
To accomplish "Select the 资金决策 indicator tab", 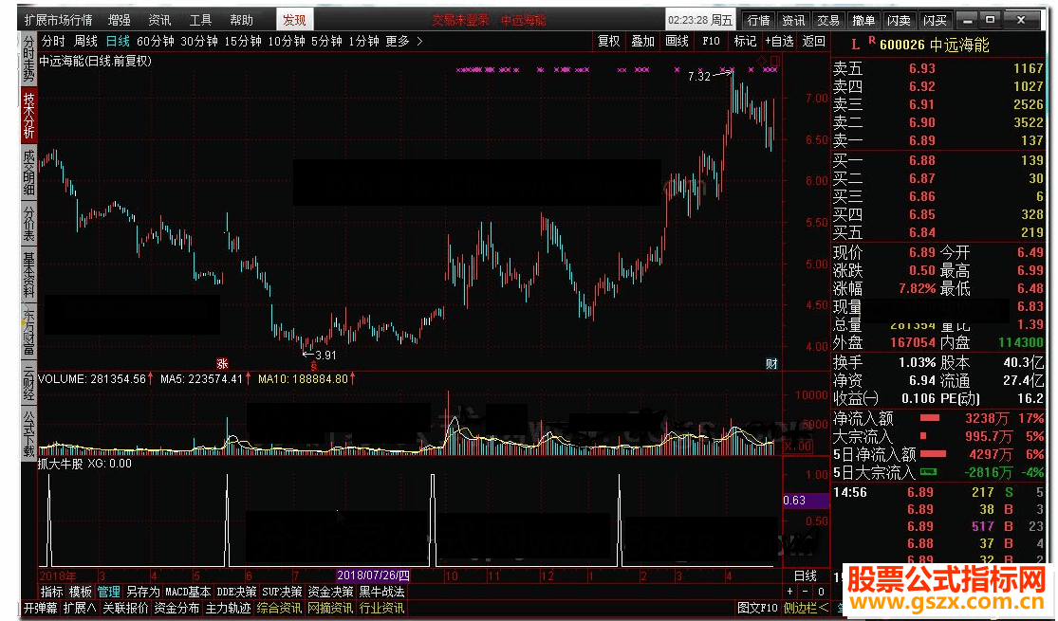I will [x=330, y=592].
